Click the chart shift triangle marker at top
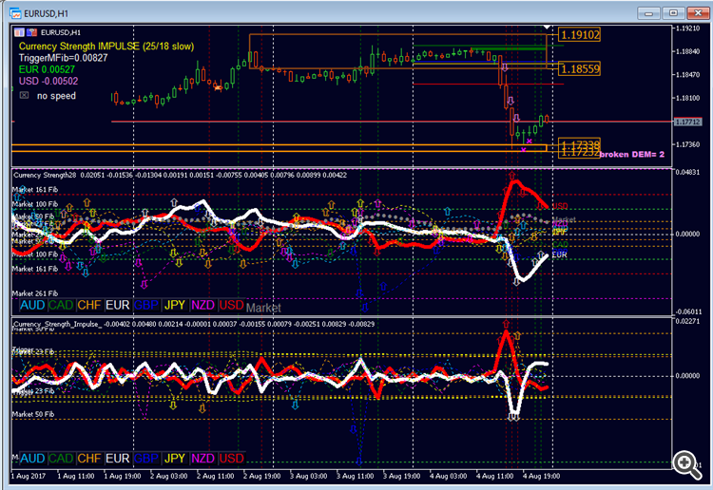The image size is (713, 490). click(547, 28)
